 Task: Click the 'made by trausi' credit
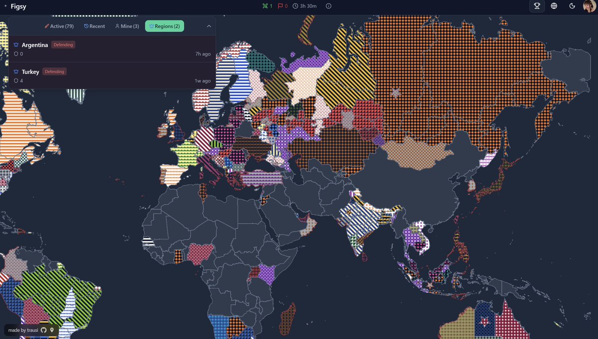[23, 330]
